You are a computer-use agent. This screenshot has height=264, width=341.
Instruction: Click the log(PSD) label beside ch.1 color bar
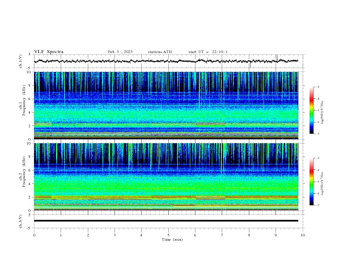click(x=322, y=113)
